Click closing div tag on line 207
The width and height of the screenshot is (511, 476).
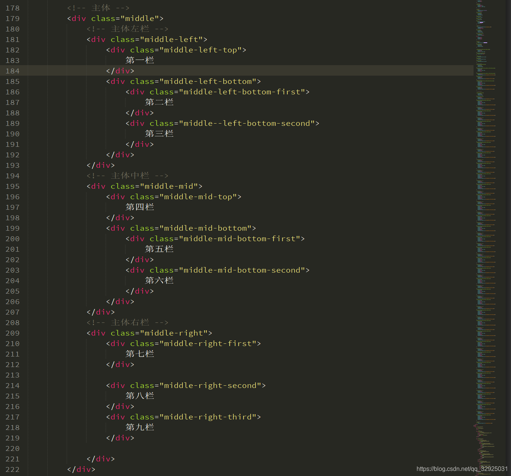101,312
